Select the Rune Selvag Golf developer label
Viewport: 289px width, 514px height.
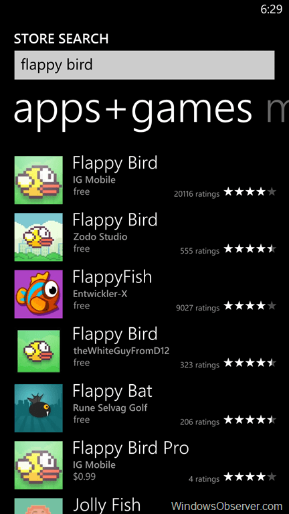(110, 408)
